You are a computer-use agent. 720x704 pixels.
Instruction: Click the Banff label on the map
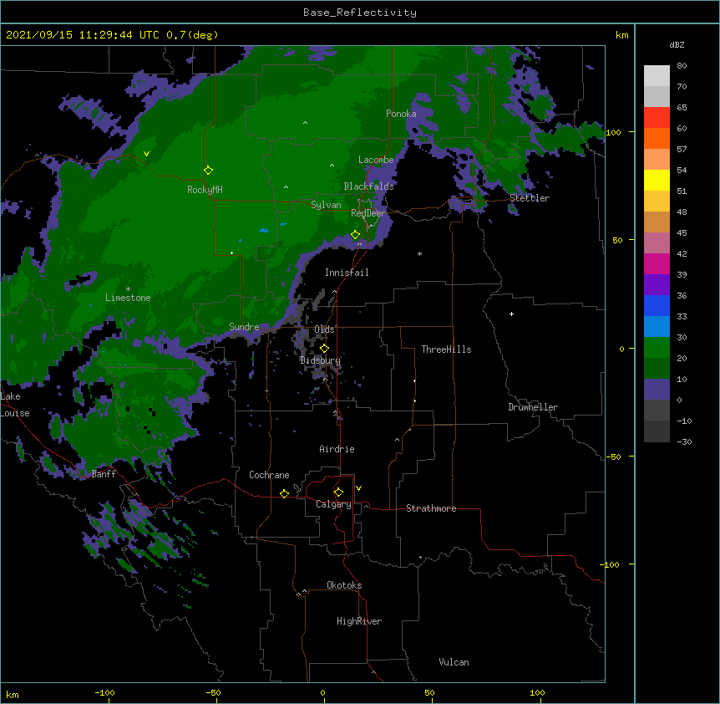click(x=104, y=474)
